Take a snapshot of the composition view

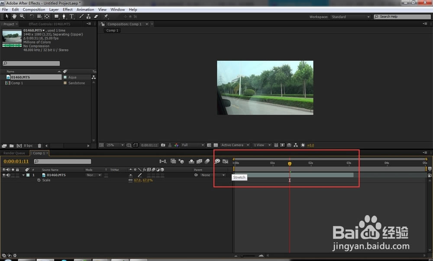163,145
